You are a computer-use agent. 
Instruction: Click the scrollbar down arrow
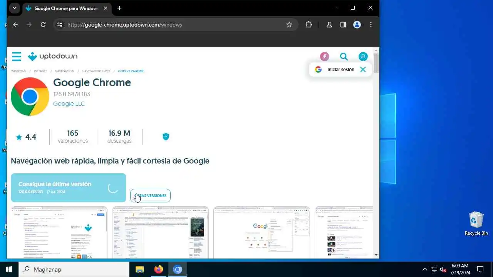376,255
